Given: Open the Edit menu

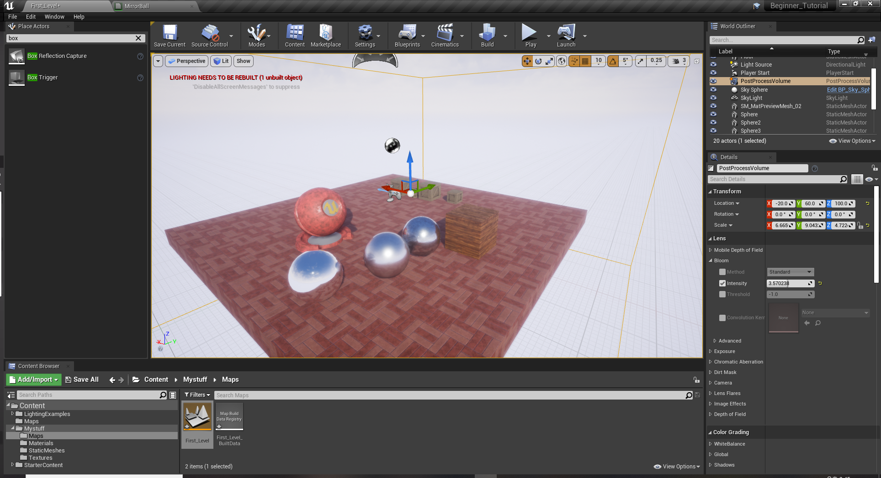Looking at the screenshot, I should coord(31,16).
